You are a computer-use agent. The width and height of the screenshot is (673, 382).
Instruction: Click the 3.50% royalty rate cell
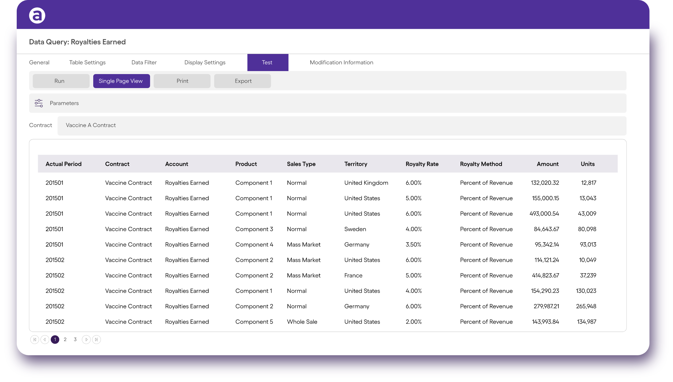coord(413,245)
